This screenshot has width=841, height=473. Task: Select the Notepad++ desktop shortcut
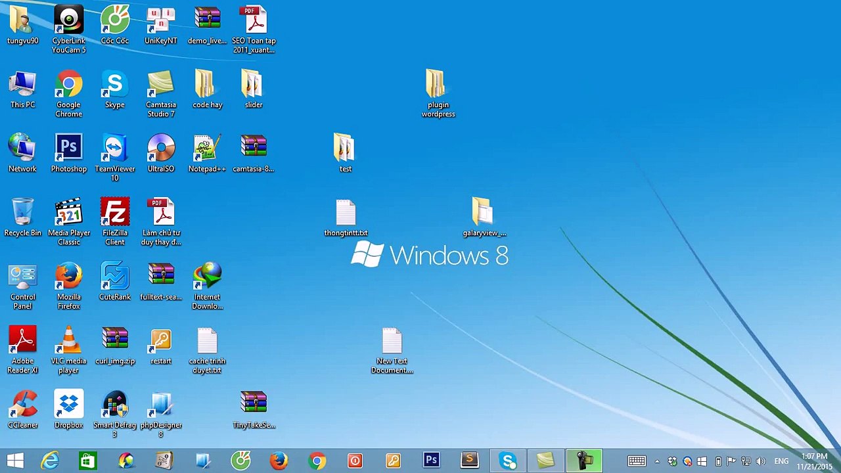click(207, 154)
